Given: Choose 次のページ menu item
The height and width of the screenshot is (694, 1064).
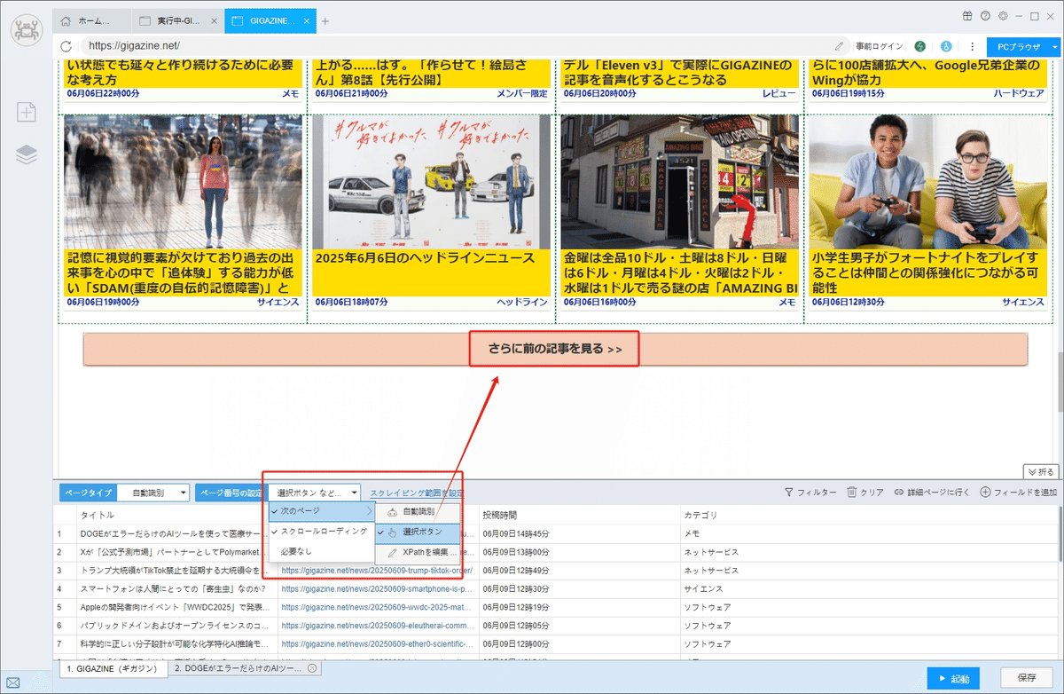Looking at the screenshot, I should (322, 512).
